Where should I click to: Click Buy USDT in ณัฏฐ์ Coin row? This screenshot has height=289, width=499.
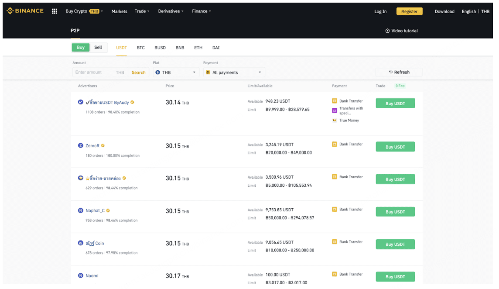[395, 244]
